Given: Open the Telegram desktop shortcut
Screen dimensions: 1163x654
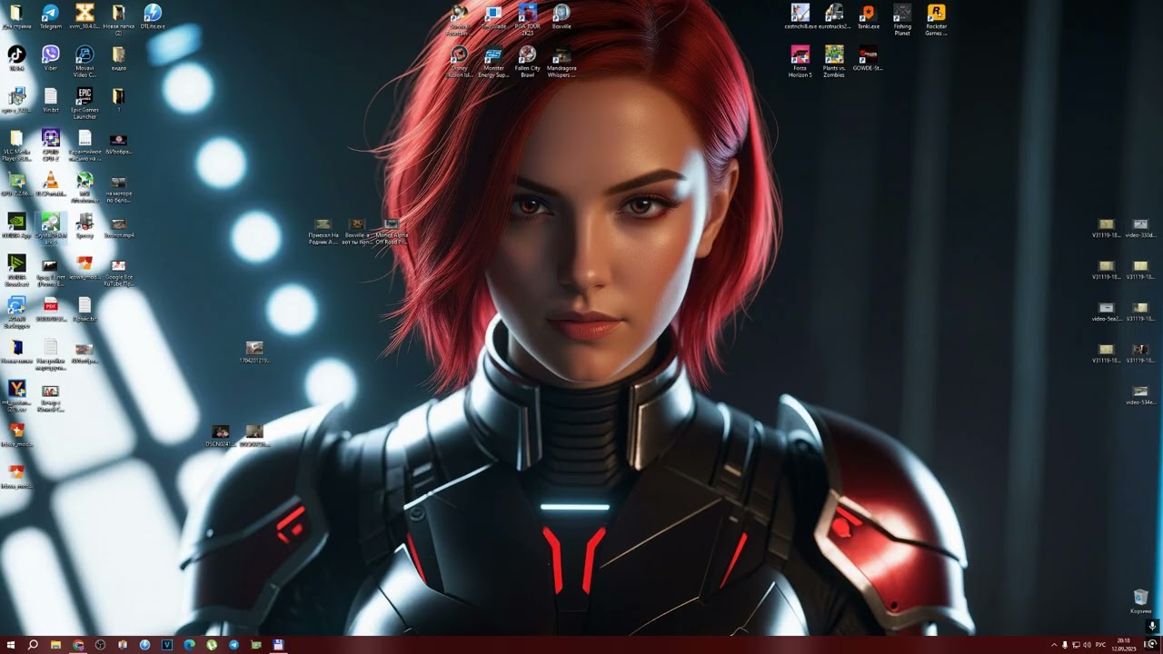Looking at the screenshot, I should [x=51, y=16].
